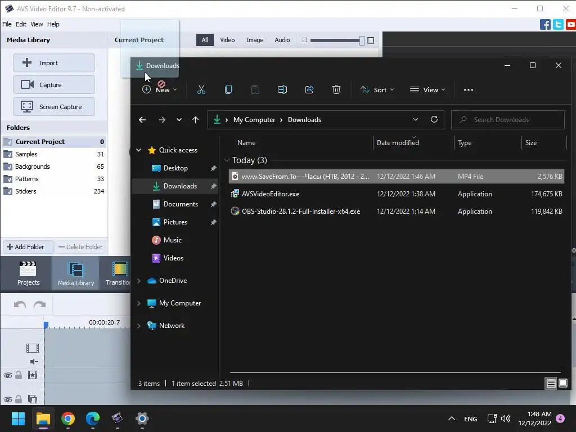The height and width of the screenshot is (432, 576).
Task: Select the Video filter tab in media library
Action: [x=227, y=40]
